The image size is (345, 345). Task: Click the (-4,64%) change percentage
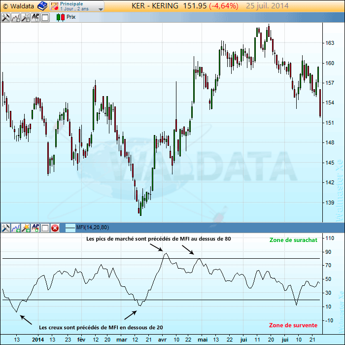pos(224,6)
